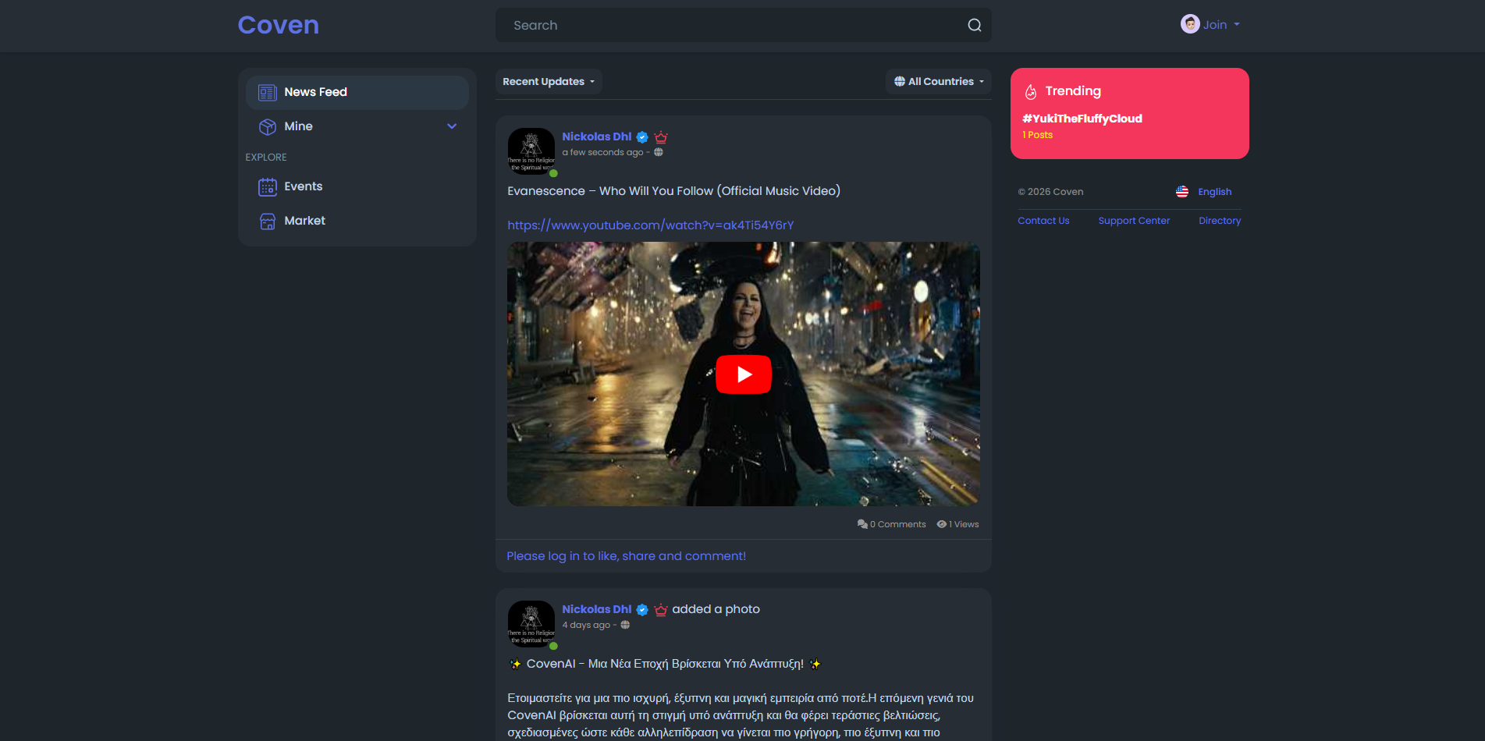
Task: Click the '© 2026 Coven' footer text
Action: pyautogui.click(x=1050, y=192)
